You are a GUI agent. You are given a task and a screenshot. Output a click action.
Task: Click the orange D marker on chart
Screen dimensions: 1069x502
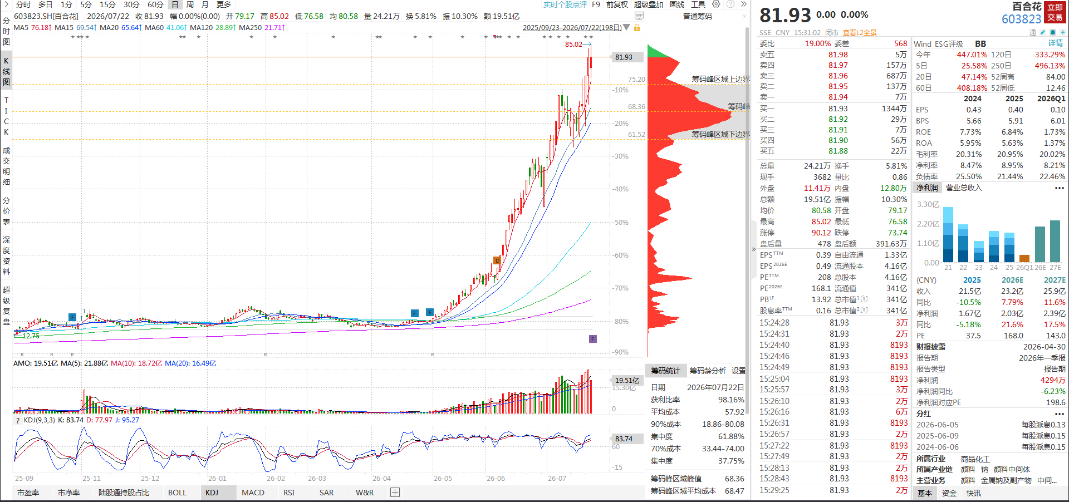pos(497,260)
